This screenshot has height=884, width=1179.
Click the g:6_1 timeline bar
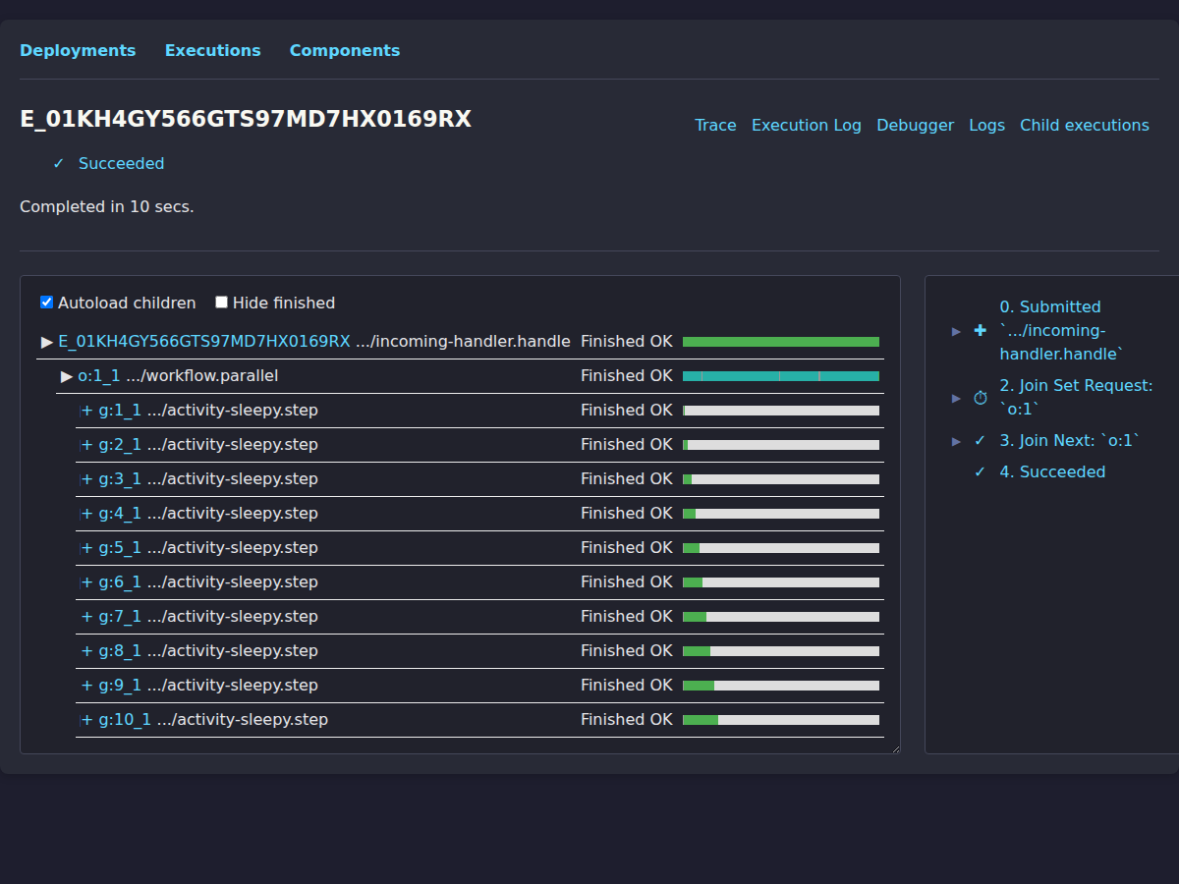(x=781, y=582)
